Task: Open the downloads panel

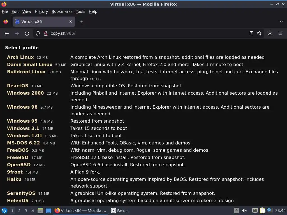Action: [270, 34]
